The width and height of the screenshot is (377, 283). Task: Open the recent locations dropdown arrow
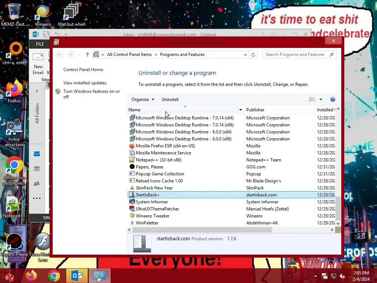[x=80, y=55]
